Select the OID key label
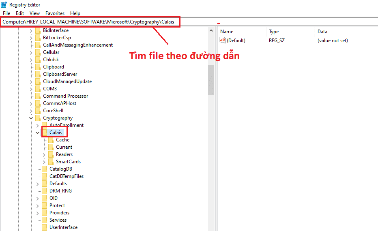 pyautogui.click(x=54, y=198)
